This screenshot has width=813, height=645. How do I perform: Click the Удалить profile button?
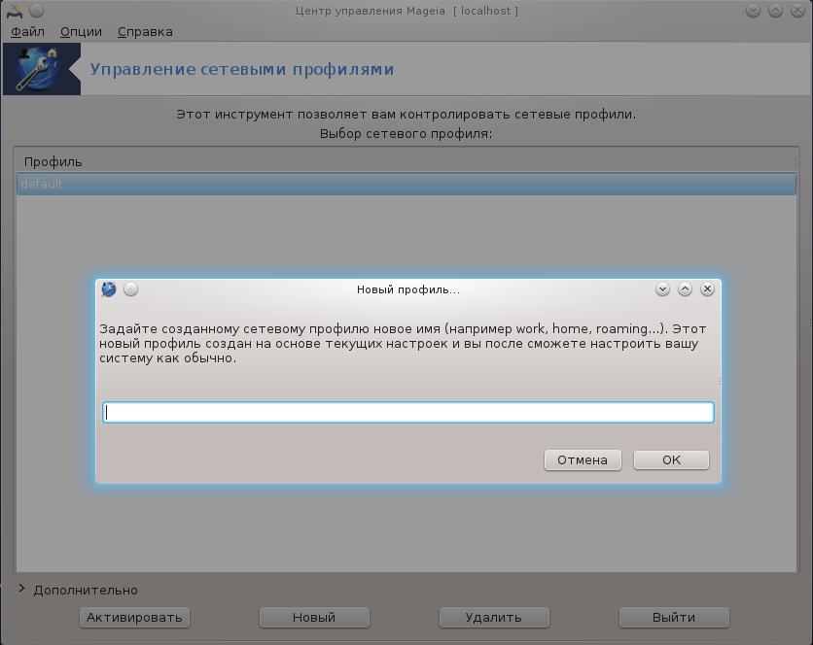click(494, 618)
